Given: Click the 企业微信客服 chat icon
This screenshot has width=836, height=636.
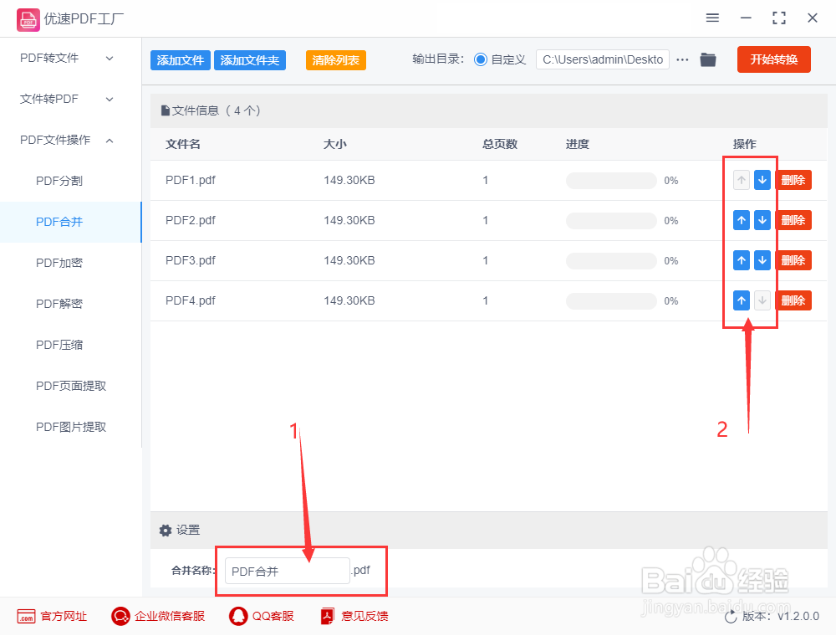Looking at the screenshot, I should (120, 616).
